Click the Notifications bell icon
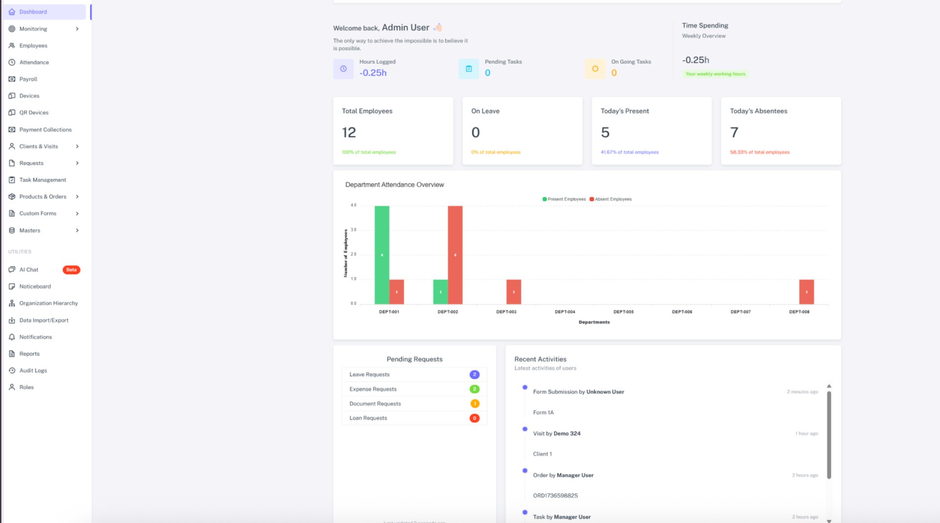The image size is (940, 523). coord(12,337)
